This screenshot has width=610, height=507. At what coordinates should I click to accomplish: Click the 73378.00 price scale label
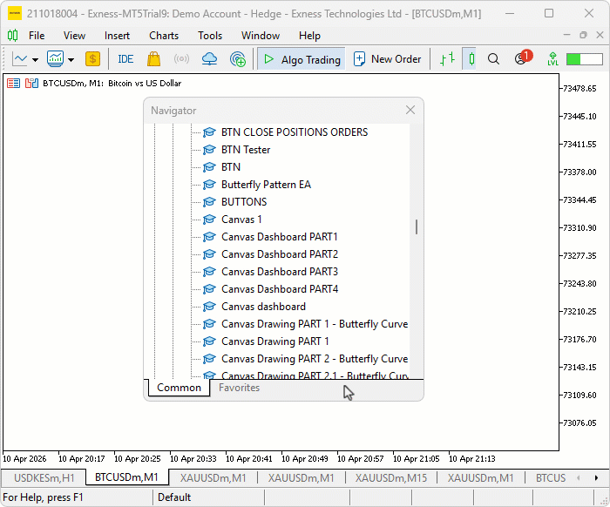click(579, 172)
